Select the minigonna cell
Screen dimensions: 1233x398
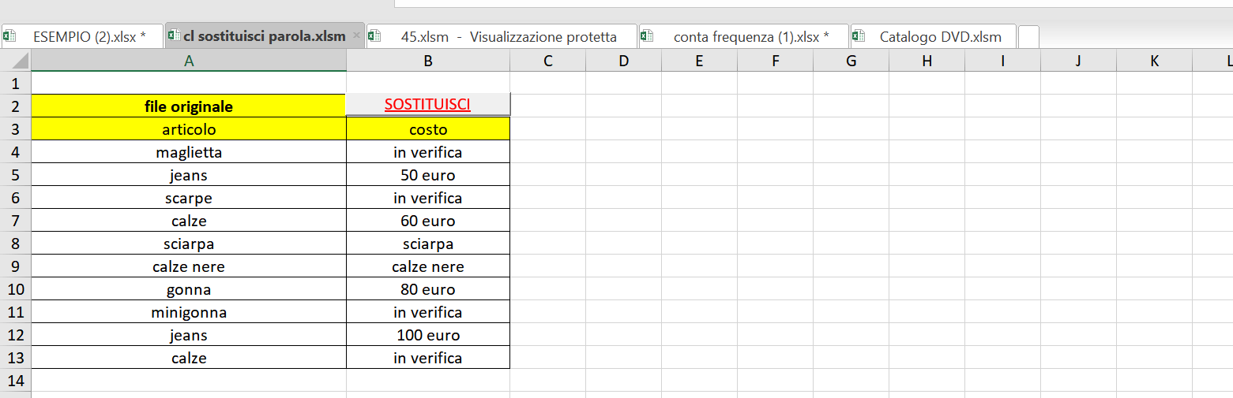click(189, 312)
